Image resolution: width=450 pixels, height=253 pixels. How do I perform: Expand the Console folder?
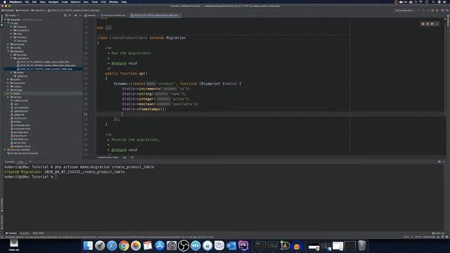click(11, 27)
